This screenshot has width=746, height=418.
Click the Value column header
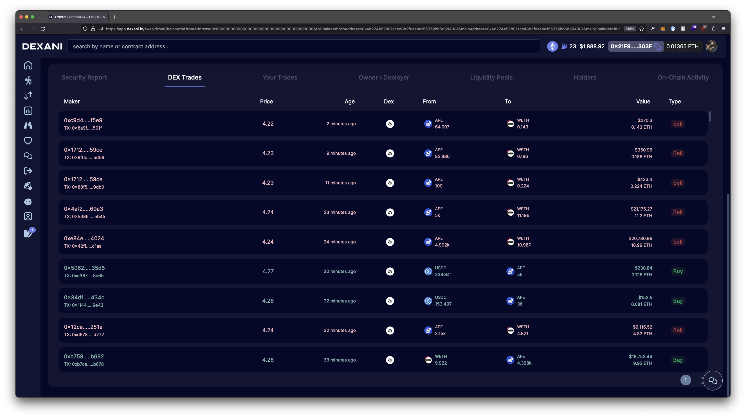pos(643,101)
